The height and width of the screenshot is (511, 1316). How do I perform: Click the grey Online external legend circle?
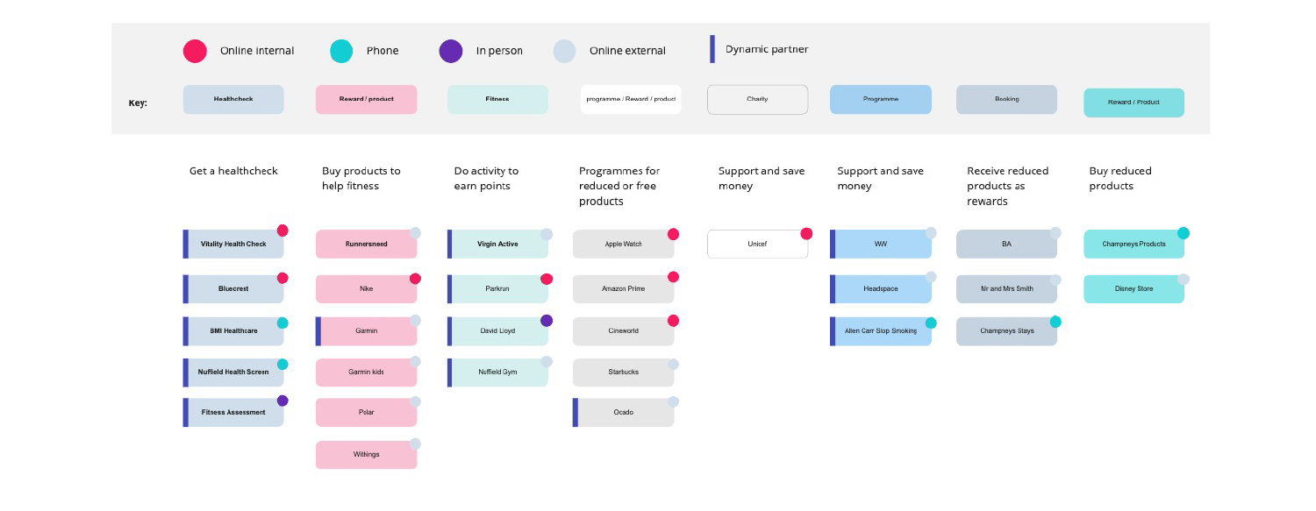[564, 51]
